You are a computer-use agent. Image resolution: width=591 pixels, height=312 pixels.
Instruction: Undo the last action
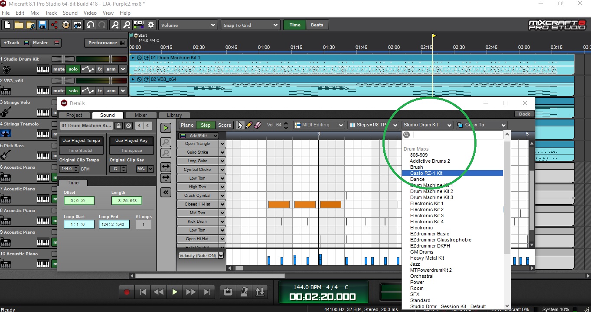pyautogui.click(x=90, y=25)
